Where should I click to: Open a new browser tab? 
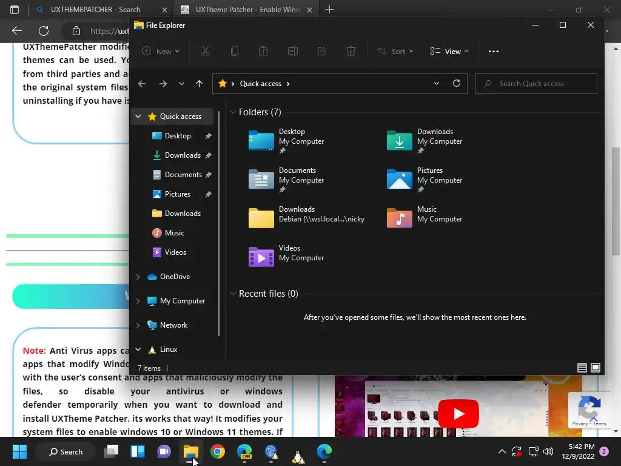click(x=329, y=10)
